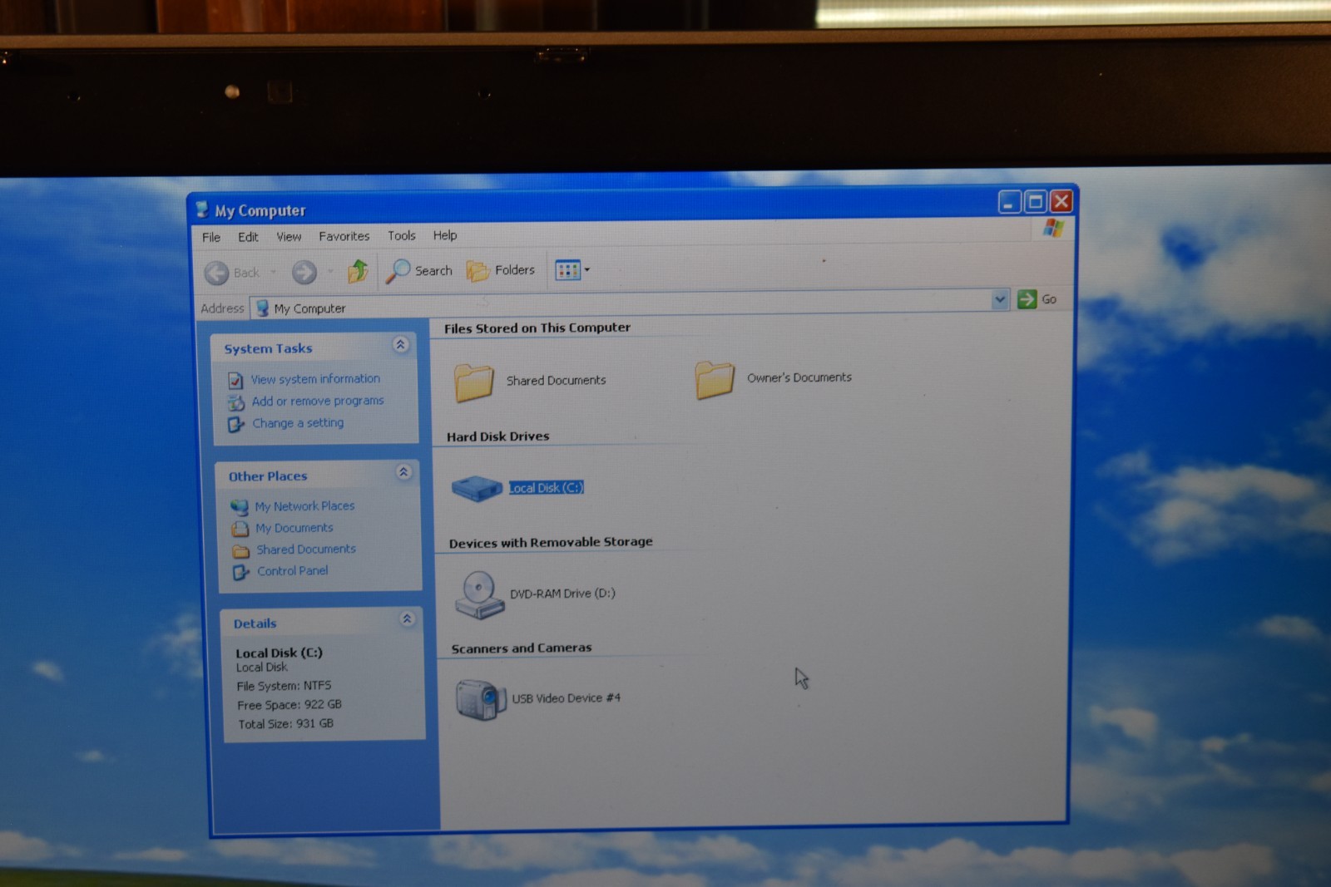Image resolution: width=1331 pixels, height=887 pixels.
Task: Open the Views icon menu
Action: [572, 270]
